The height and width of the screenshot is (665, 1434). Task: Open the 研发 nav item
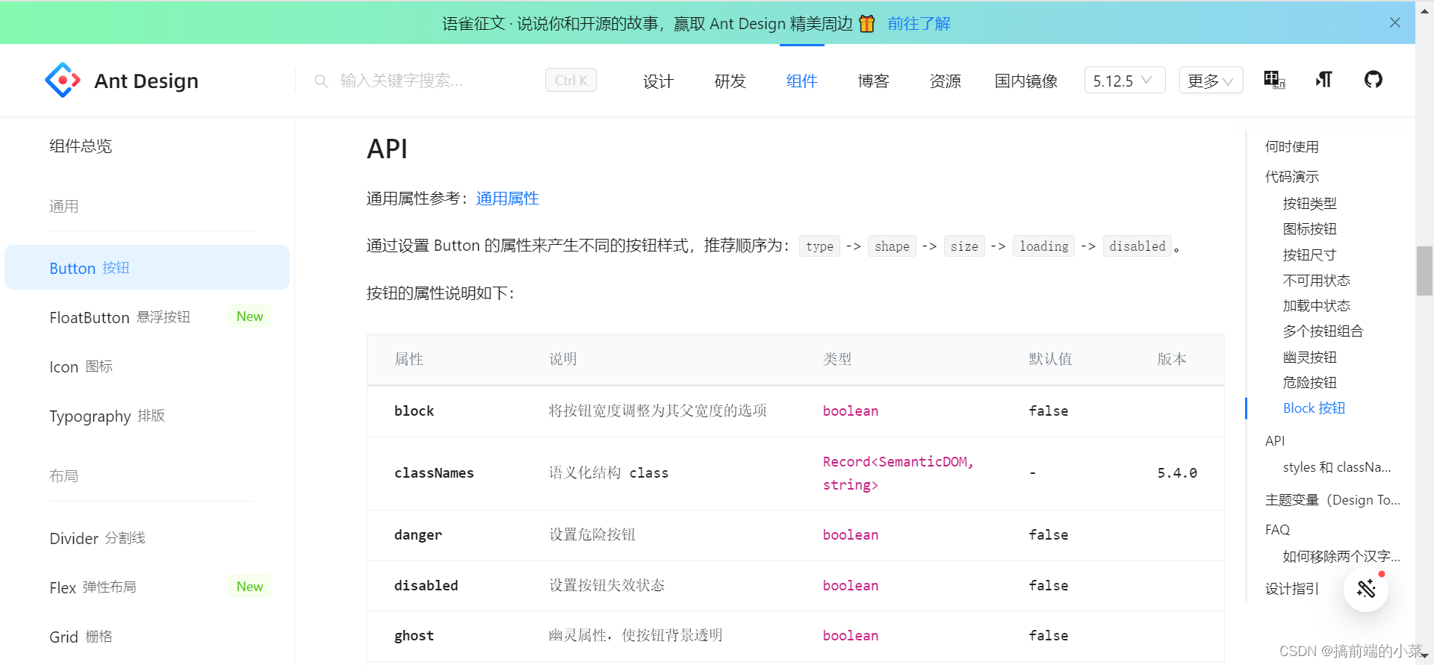pyautogui.click(x=730, y=81)
